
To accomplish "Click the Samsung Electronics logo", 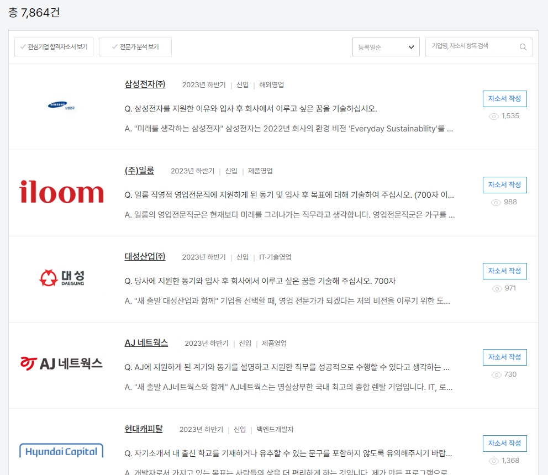I will [x=61, y=105].
